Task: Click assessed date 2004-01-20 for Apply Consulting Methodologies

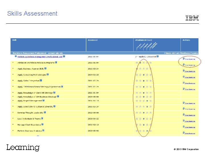Action: tap(93, 75)
